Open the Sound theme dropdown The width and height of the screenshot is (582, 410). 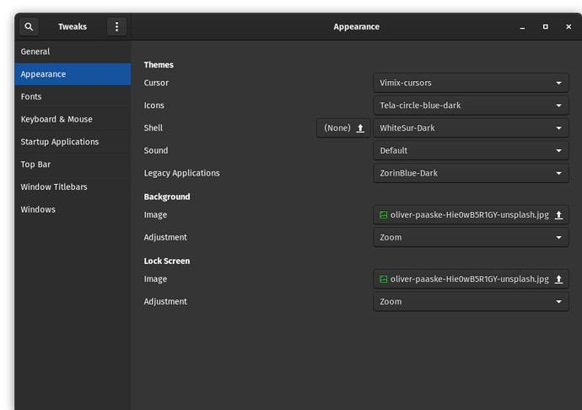[x=471, y=151]
